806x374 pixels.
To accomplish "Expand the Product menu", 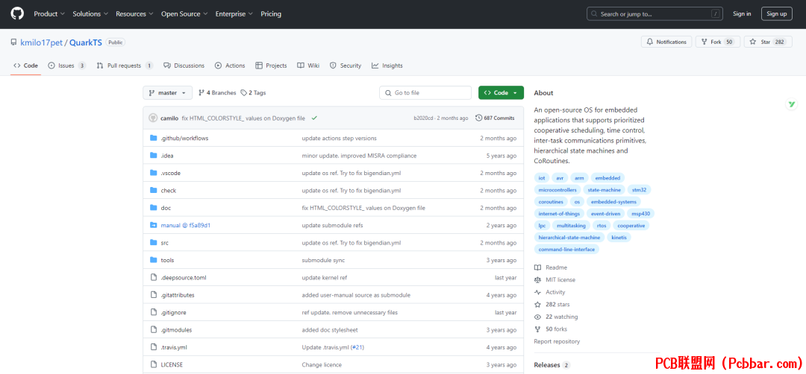I will [x=49, y=14].
